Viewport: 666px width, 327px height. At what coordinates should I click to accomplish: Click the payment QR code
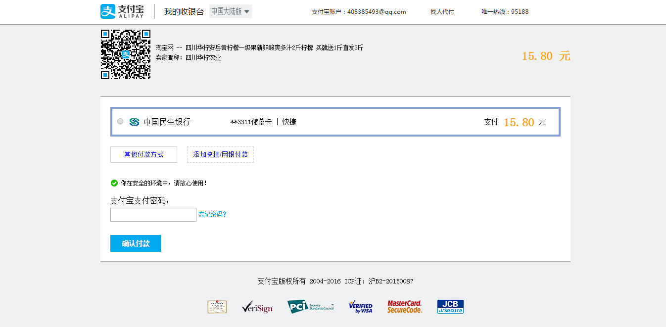(x=126, y=54)
